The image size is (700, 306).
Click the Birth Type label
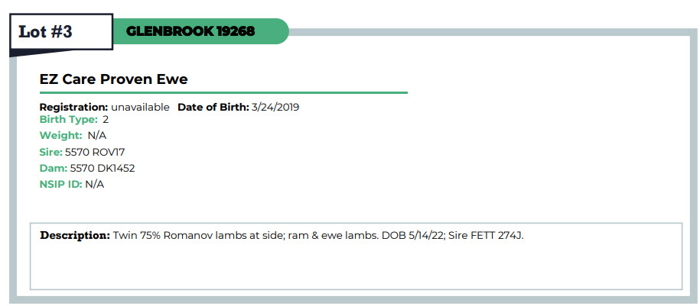[69, 120]
